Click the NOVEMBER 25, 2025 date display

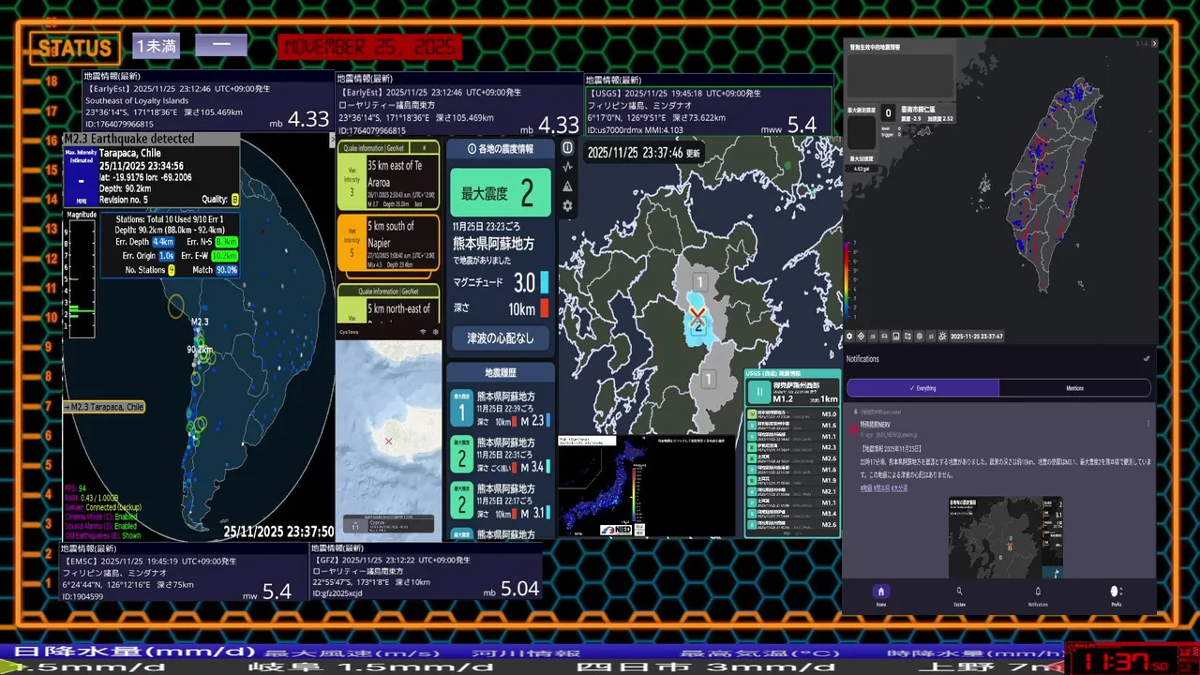click(x=370, y=47)
